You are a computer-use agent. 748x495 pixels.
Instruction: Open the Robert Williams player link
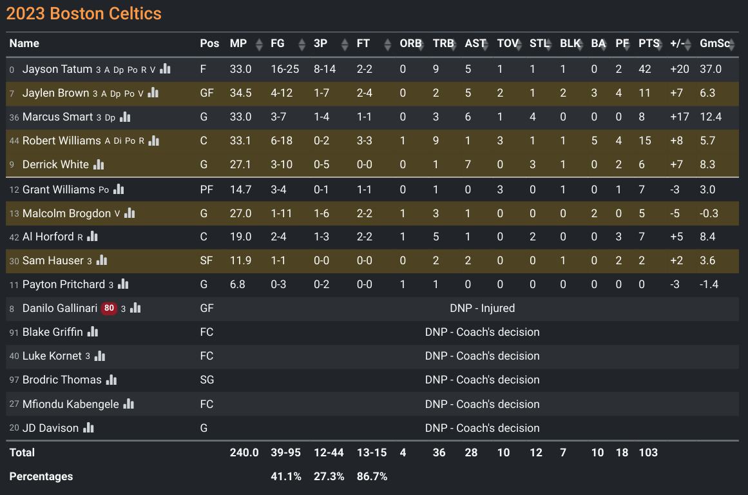click(62, 141)
